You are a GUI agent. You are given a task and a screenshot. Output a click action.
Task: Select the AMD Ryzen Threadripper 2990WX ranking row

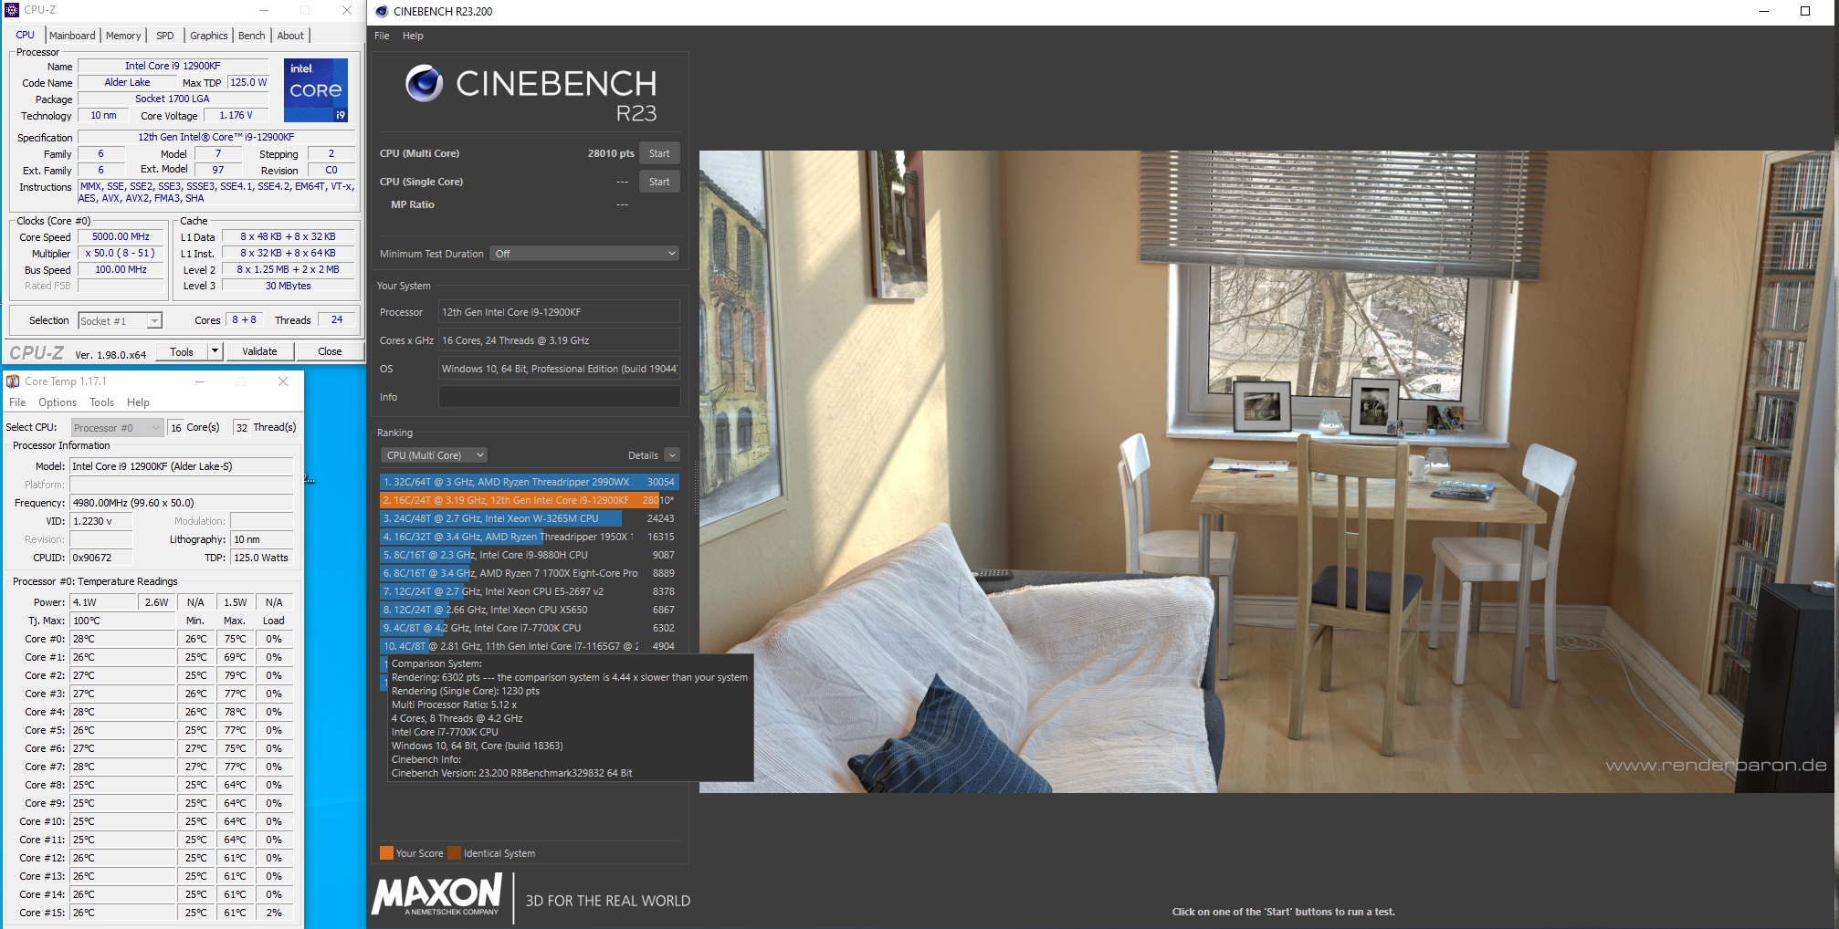pyautogui.click(x=529, y=482)
